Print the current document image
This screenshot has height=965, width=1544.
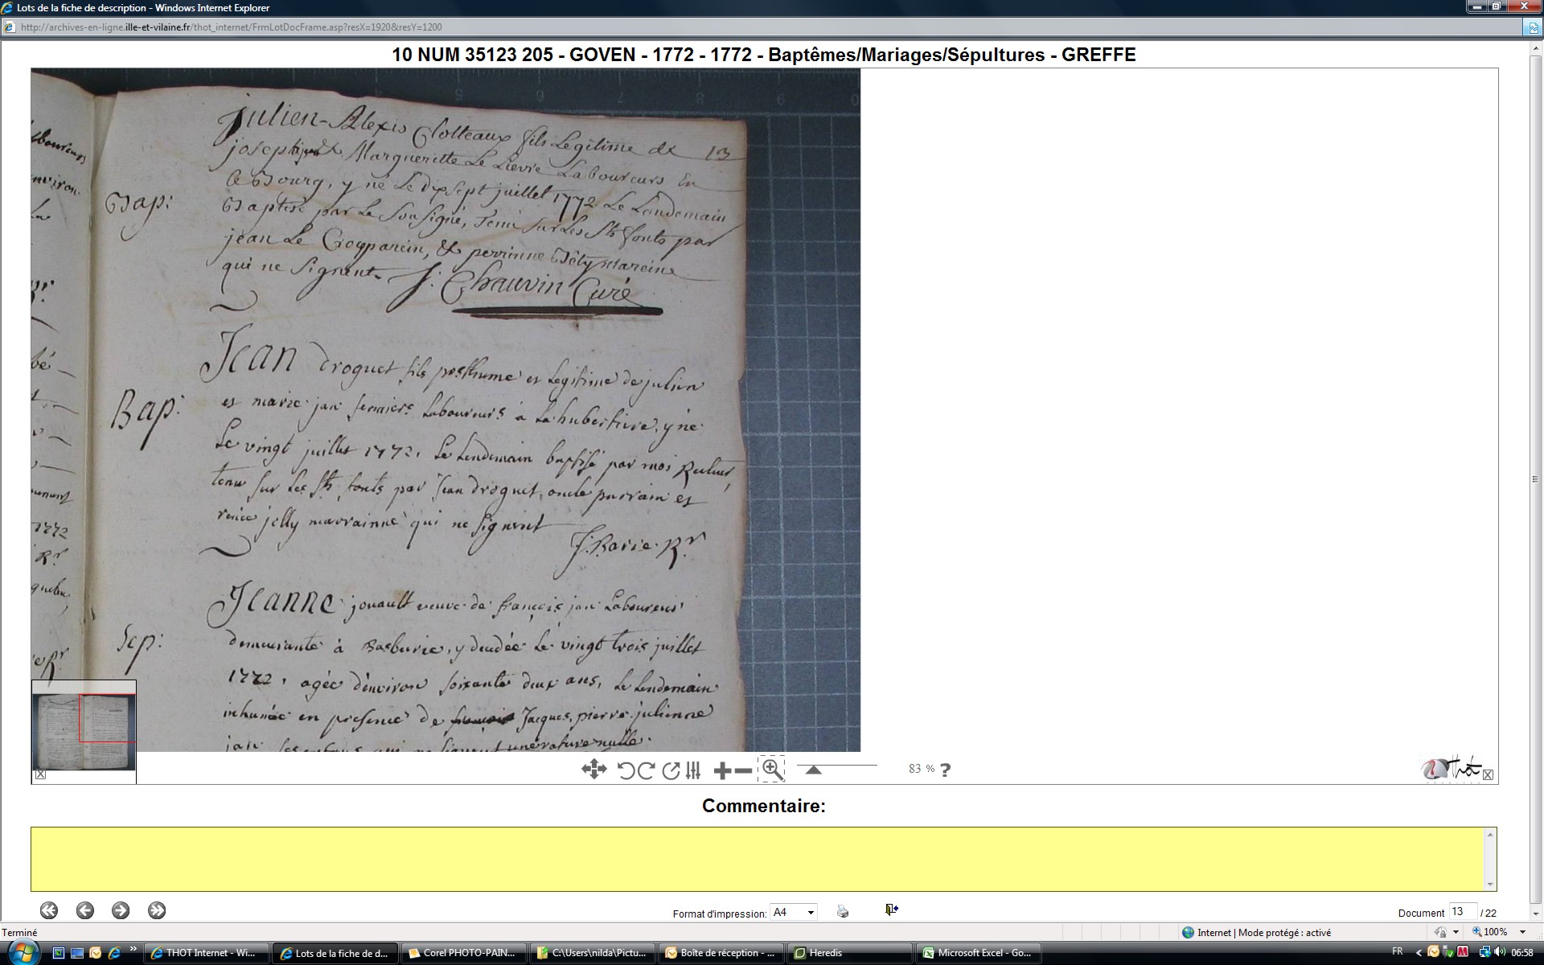tap(843, 911)
